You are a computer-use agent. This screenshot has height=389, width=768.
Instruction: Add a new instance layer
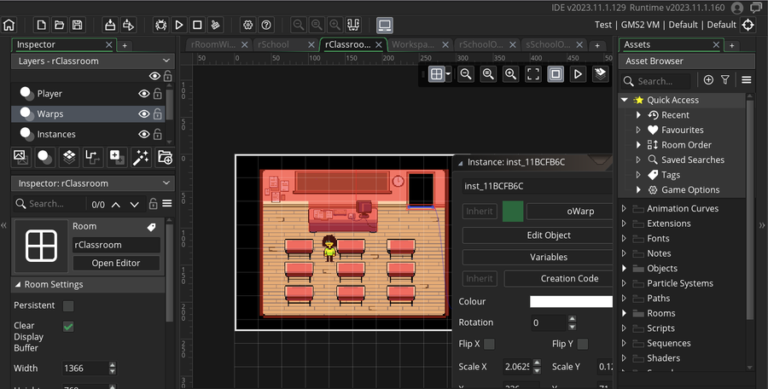pos(44,157)
